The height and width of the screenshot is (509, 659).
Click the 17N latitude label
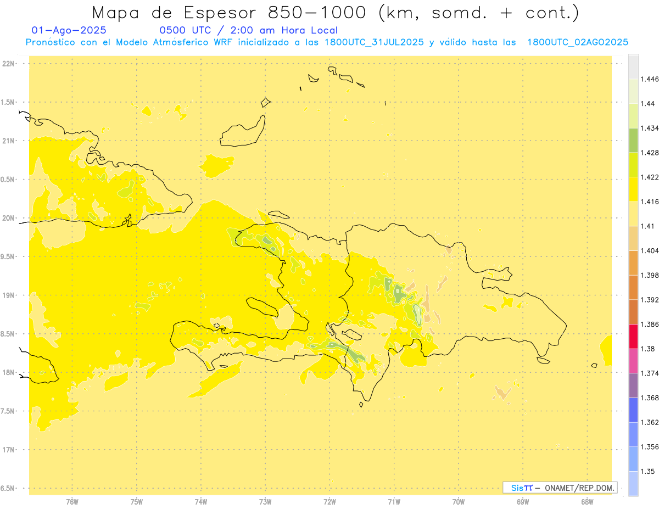pos(8,450)
